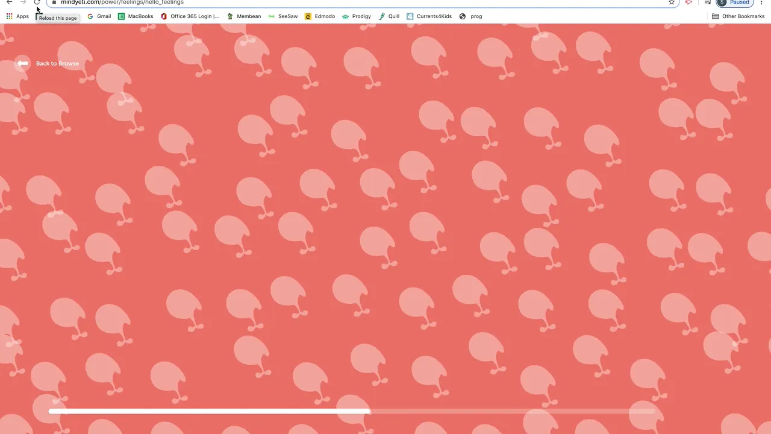Viewport: 771px width, 434px height.
Task: Click the mindyeti.com address bar
Action: 361,2
